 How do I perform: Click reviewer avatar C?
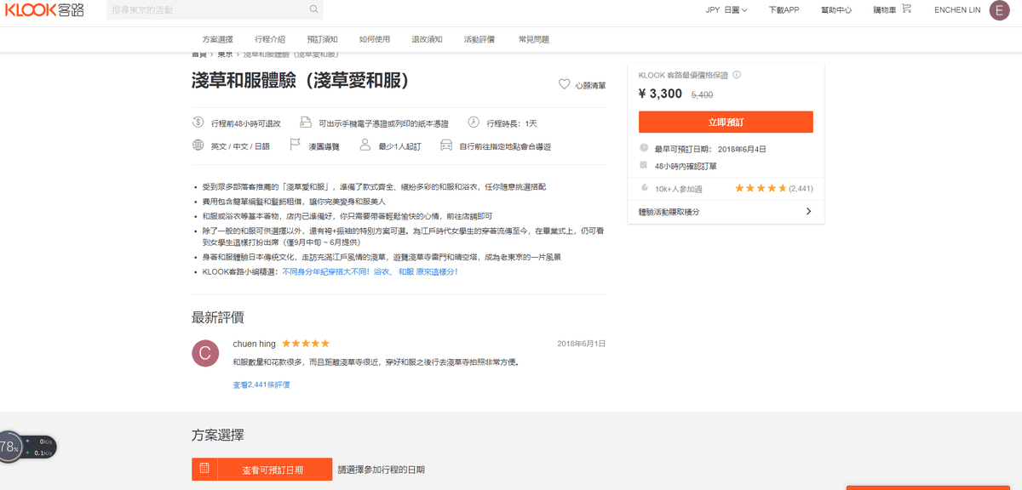pyautogui.click(x=205, y=353)
